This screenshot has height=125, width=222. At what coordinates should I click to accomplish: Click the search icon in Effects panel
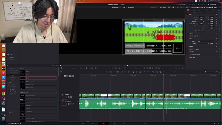(52, 66)
